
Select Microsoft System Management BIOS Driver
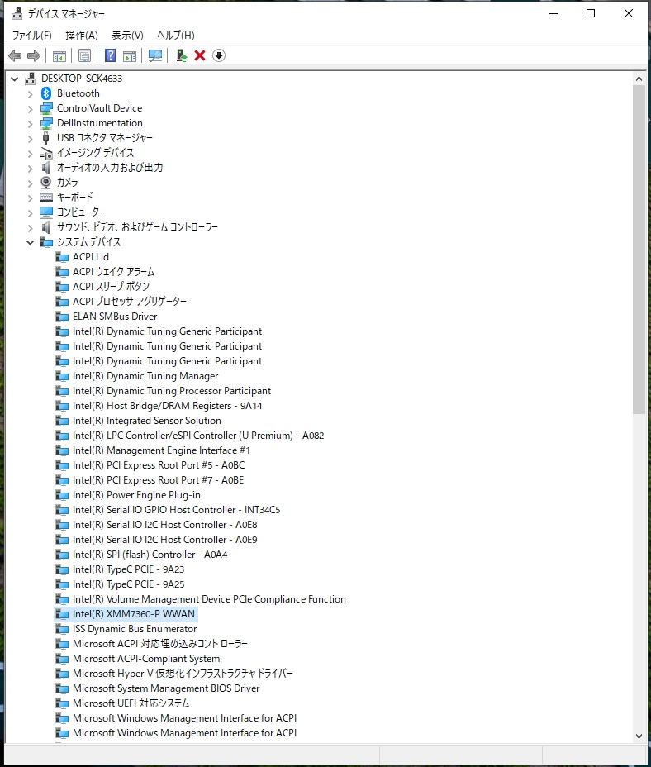tap(166, 688)
